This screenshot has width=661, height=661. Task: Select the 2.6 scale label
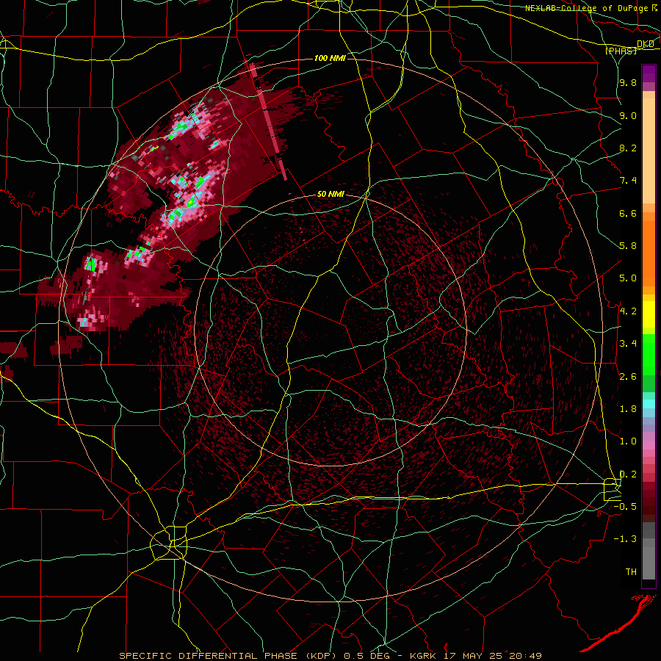coord(628,377)
